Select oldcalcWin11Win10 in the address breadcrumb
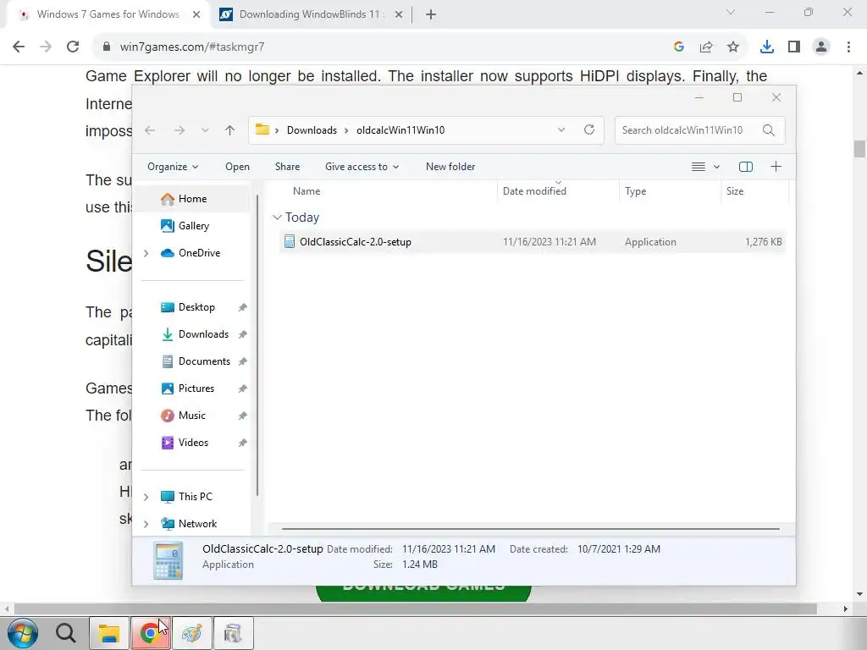867x650 pixels. tap(400, 130)
